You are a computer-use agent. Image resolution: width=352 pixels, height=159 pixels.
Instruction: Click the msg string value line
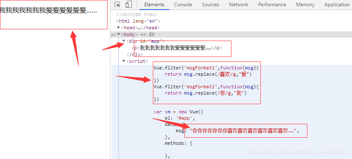tap(237, 131)
